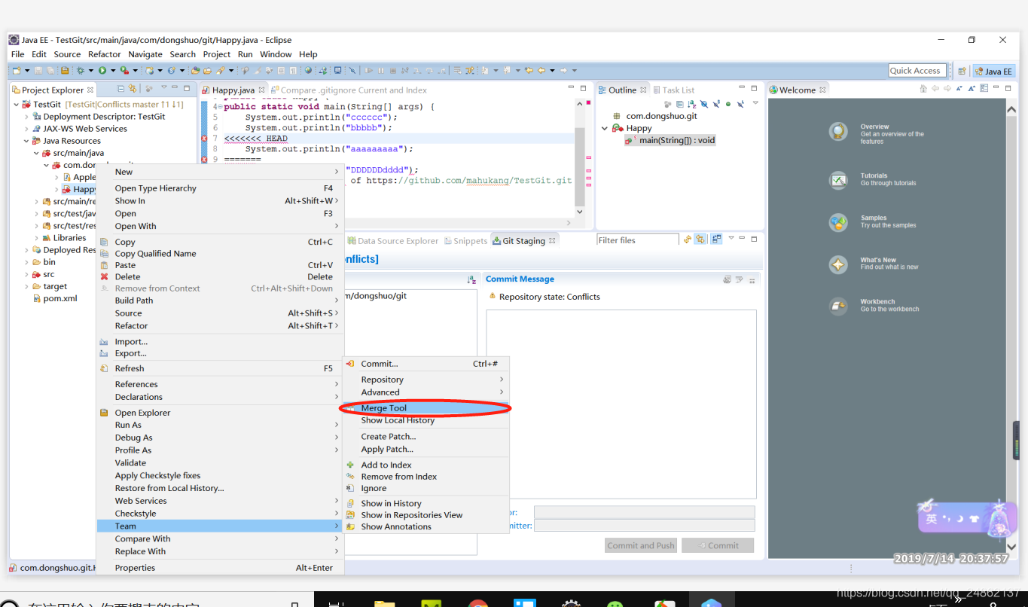The height and width of the screenshot is (607, 1028).
Task: Click Run toolbar dropdown arrow
Action: coord(112,71)
